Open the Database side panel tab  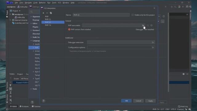191,15
